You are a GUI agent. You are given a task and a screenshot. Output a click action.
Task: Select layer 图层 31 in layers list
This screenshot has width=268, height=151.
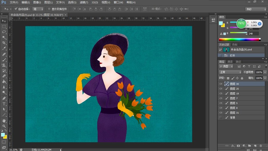point(241,113)
